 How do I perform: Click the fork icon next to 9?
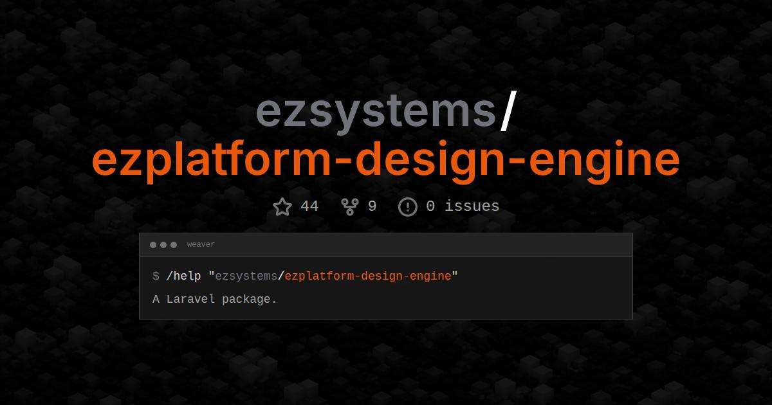click(x=350, y=206)
